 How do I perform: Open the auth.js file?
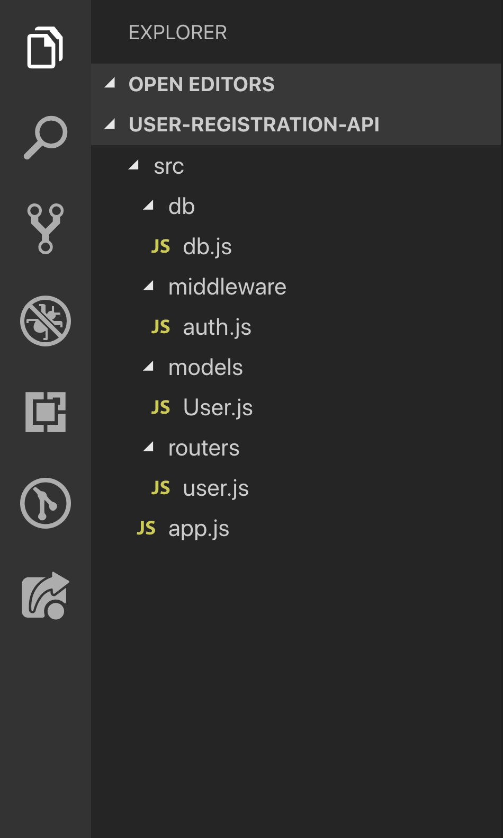tap(217, 327)
